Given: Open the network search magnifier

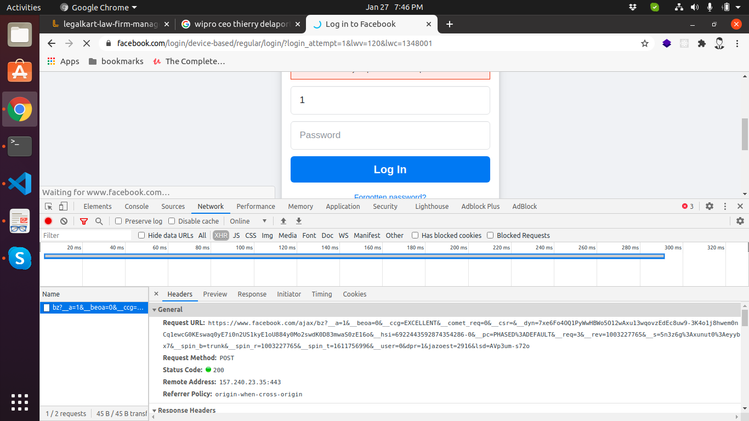Looking at the screenshot, I should click(x=99, y=221).
